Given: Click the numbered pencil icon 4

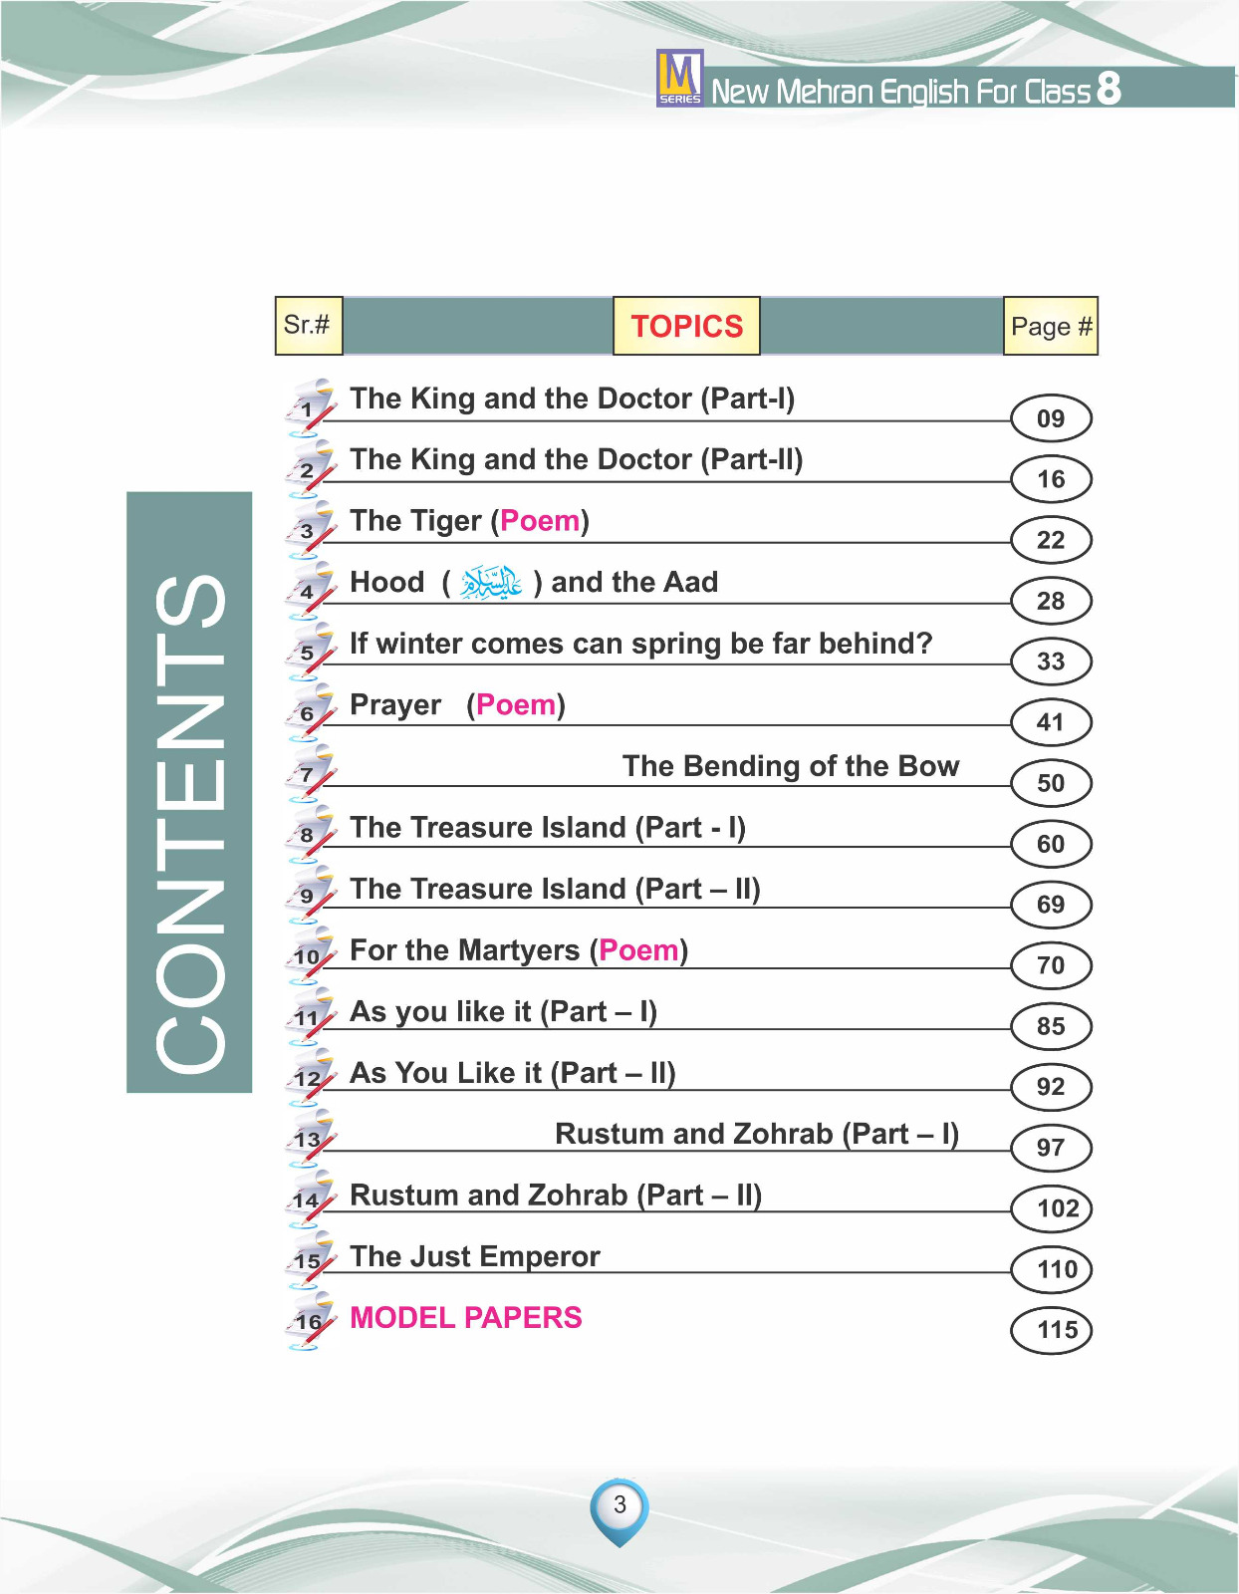Looking at the screenshot, I should click(310, 591).
